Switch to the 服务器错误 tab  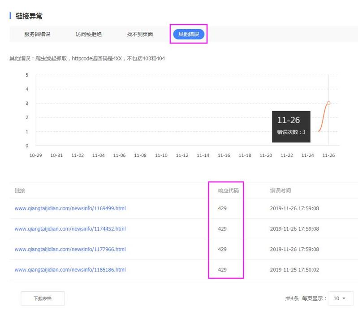[x=37, y=34]
